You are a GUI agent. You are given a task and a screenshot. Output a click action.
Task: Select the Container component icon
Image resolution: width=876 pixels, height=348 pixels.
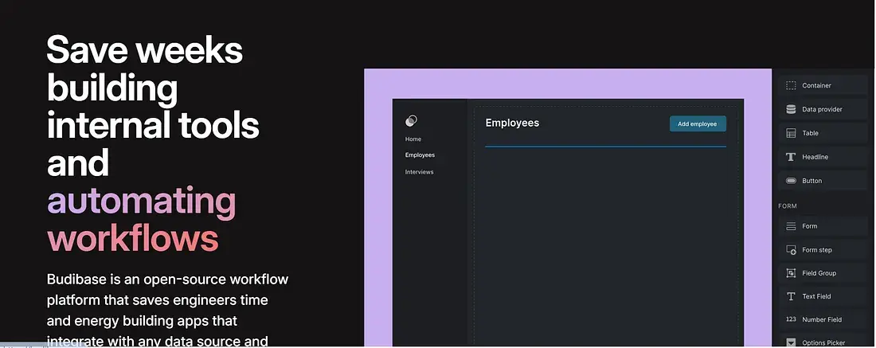tap(791, 85)
